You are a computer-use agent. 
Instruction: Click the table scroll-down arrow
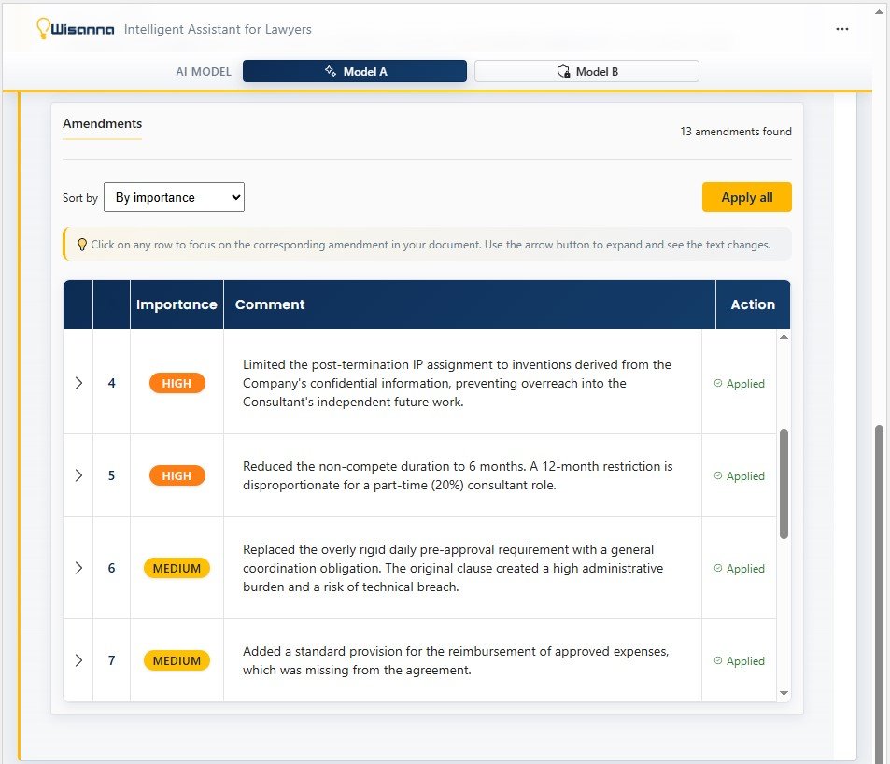point(784,693)
